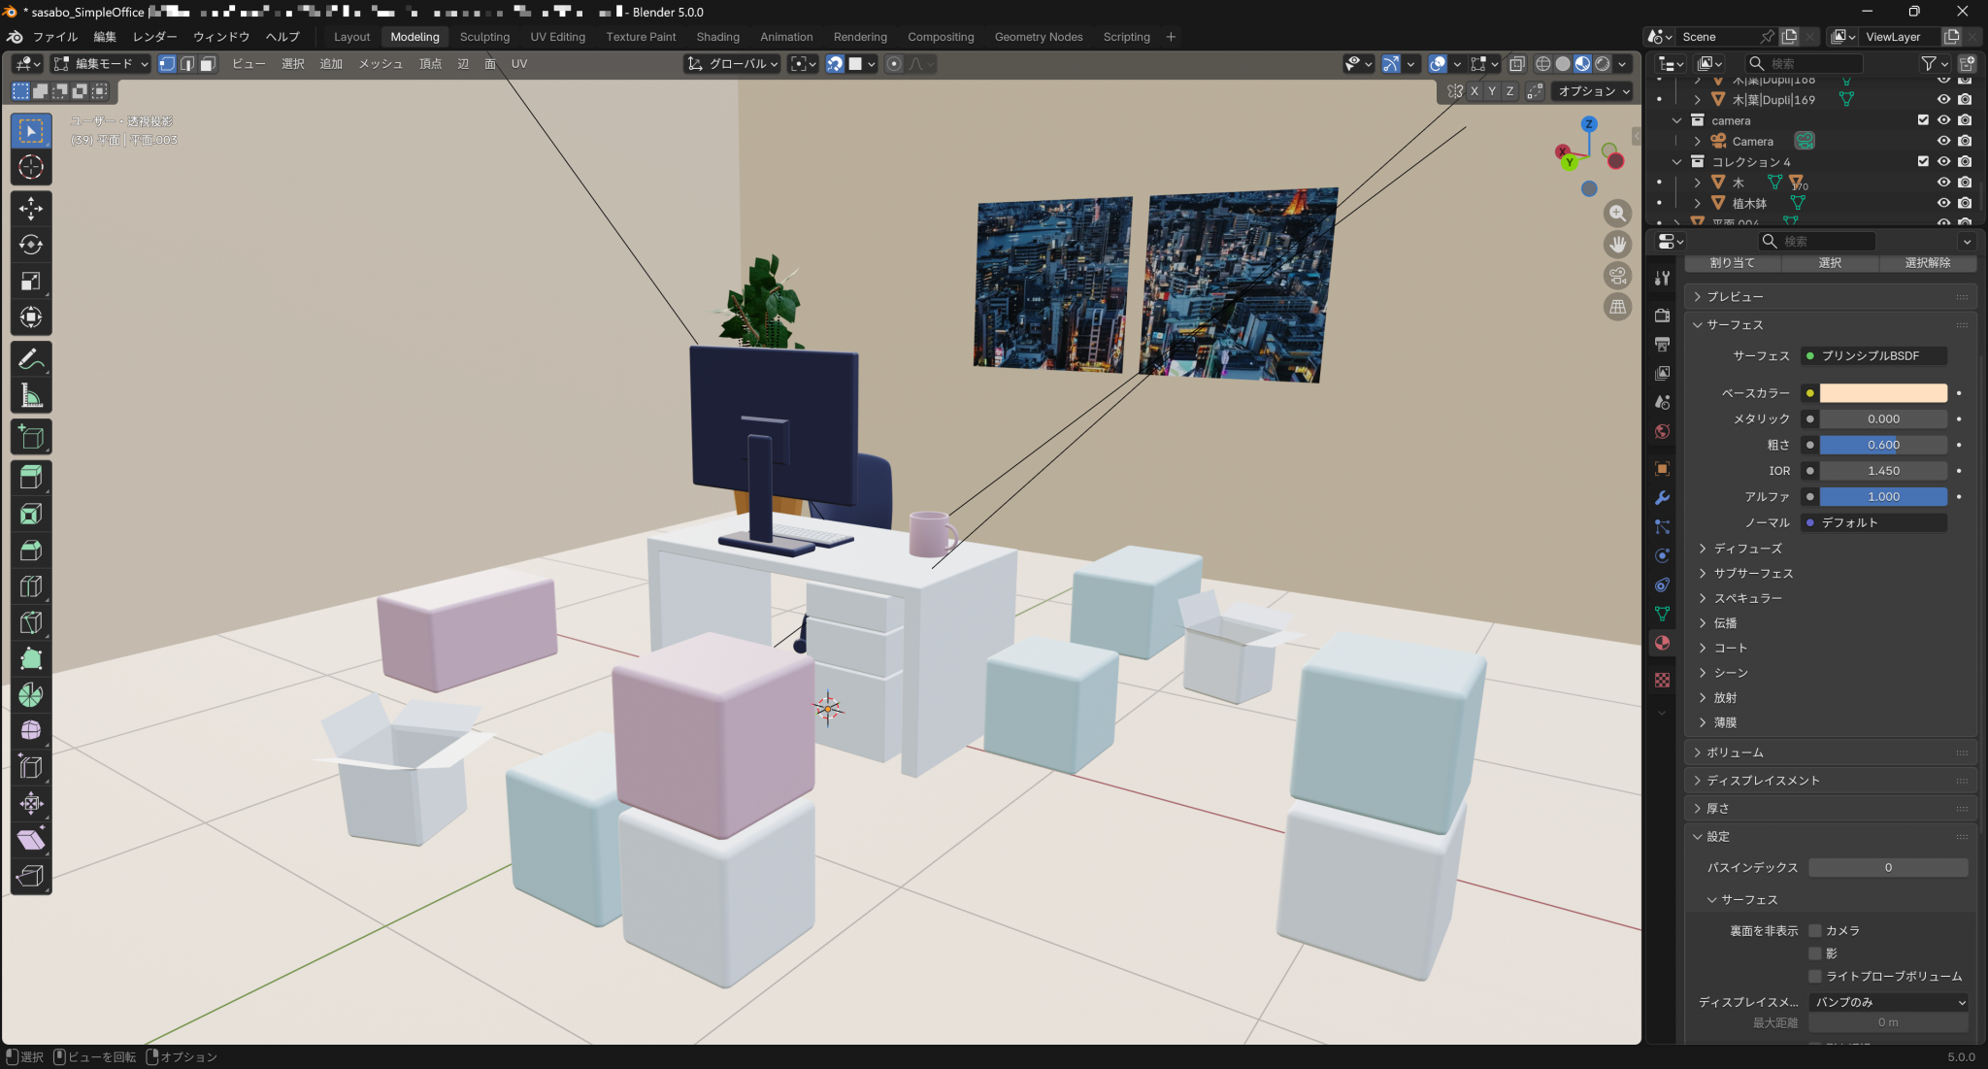The image size is (1988, 1069).
Task: Uncheck the camera collection checkbox
Action: (1923, 120)
